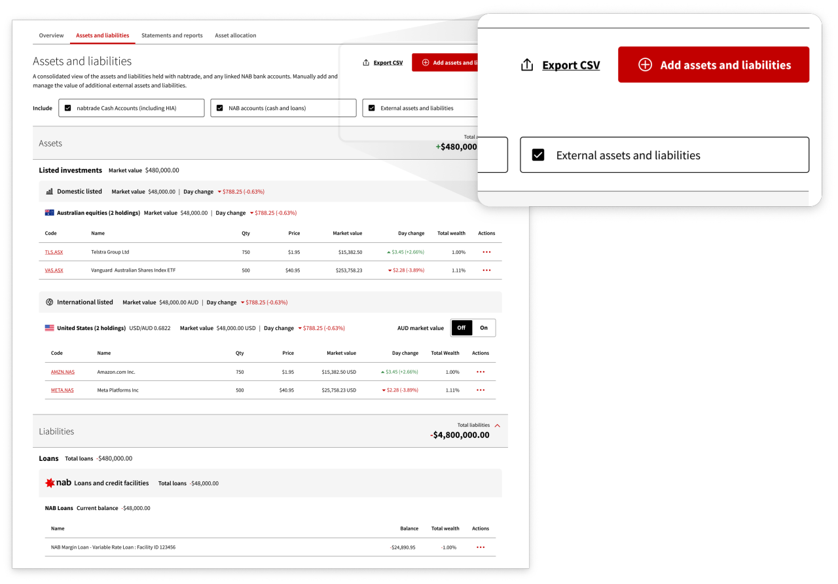The height and width of the screenshot is (584, 838).
Task: Switch AUD market value toggle to Off
Action: coord(462,328)
